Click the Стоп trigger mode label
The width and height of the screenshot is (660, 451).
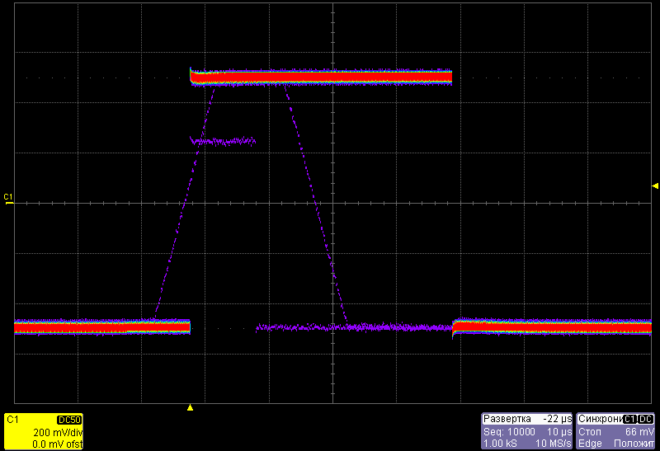[x=591, y=432]
